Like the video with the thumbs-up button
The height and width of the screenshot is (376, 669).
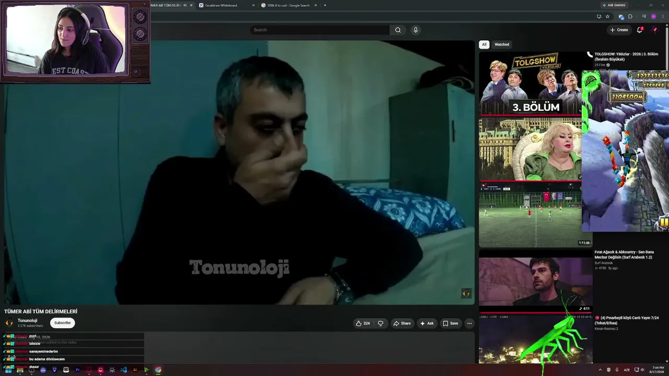click(x=363, y=323)
